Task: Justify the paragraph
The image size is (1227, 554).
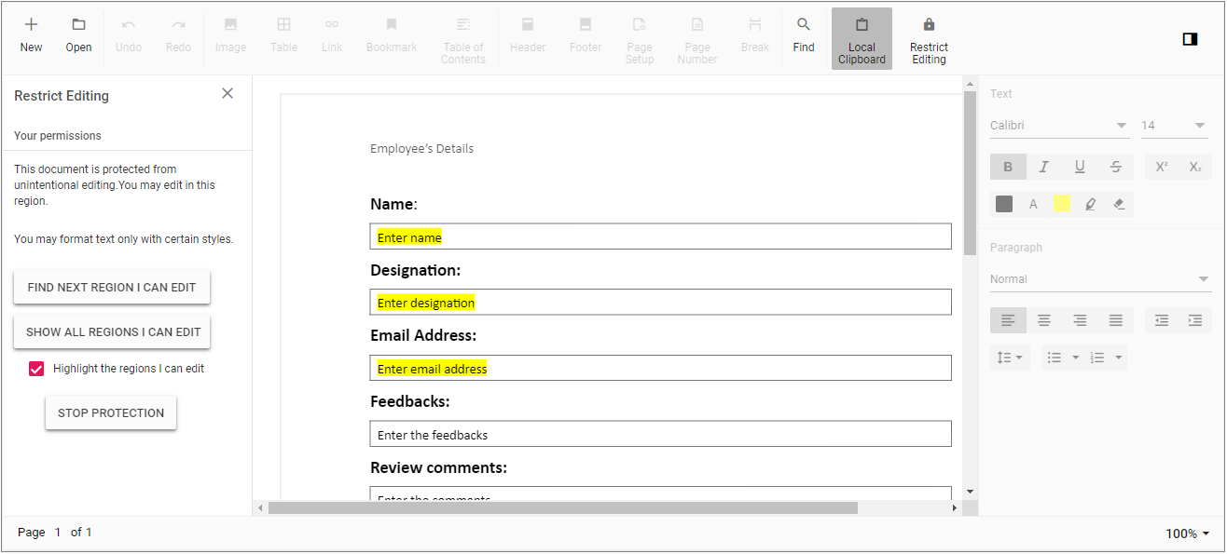Action: pyautogui.click(x=1116, y=320)
